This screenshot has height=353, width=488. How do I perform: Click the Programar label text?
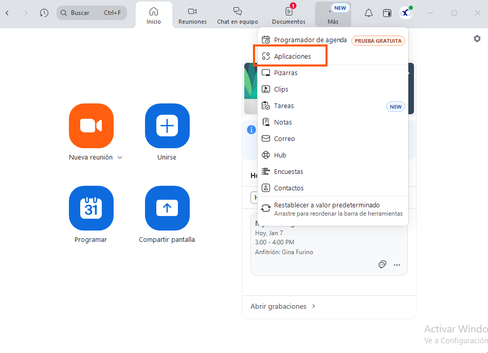coord(91,240)
